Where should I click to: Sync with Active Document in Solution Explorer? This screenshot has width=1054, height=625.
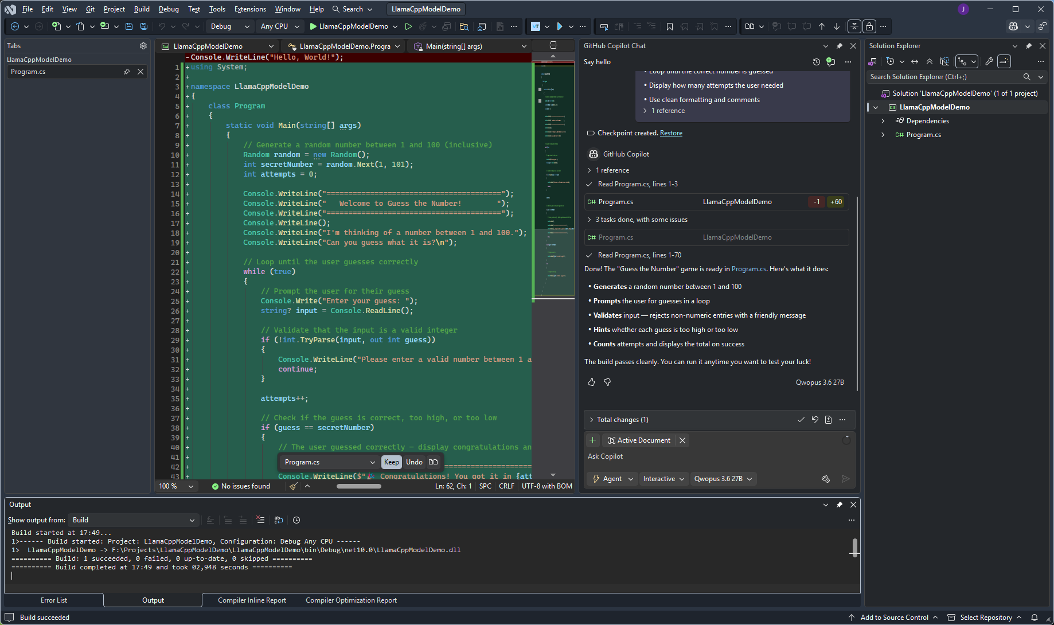pyautogui.click(x=915, y=61)
